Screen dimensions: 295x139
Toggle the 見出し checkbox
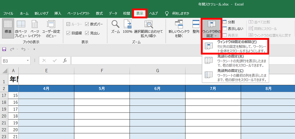point(87,33)
